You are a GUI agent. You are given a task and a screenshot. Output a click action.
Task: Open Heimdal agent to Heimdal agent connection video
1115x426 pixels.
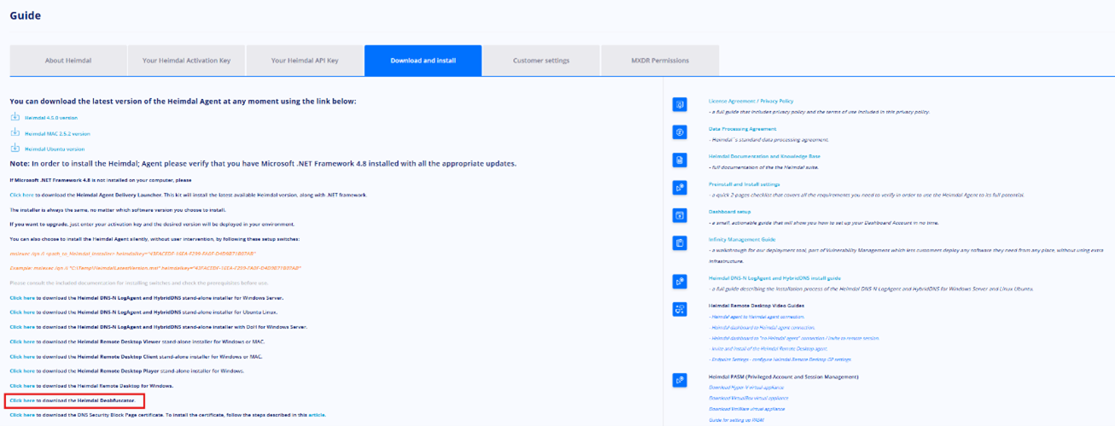pyautogui.click(x=756, y=317)
